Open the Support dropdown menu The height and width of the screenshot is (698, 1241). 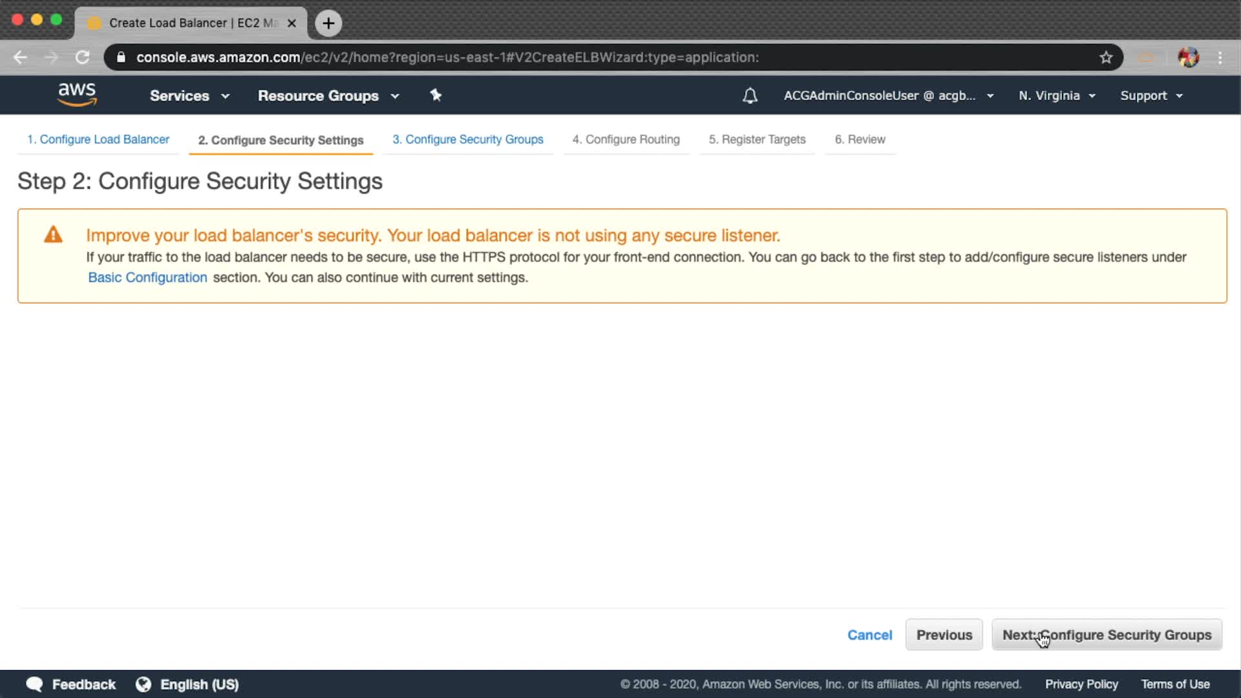coord(1151,96)
